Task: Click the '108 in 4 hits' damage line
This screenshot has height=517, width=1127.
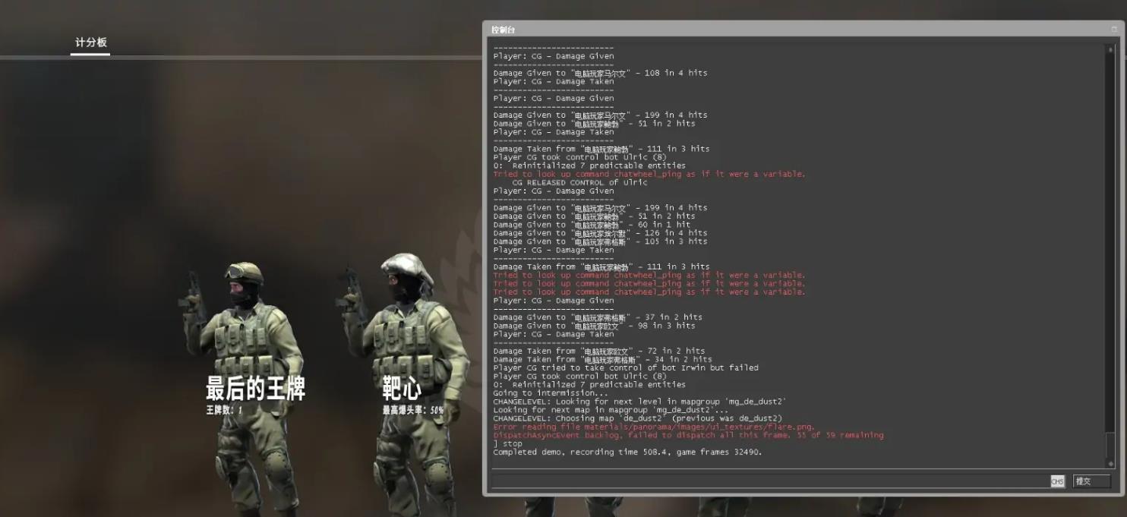Action: click(600, 73)
